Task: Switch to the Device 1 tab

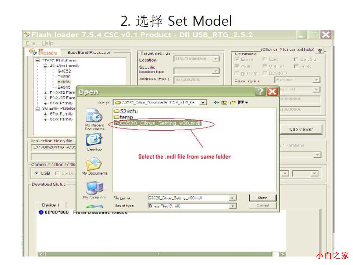Action: [x=51, y=205]
